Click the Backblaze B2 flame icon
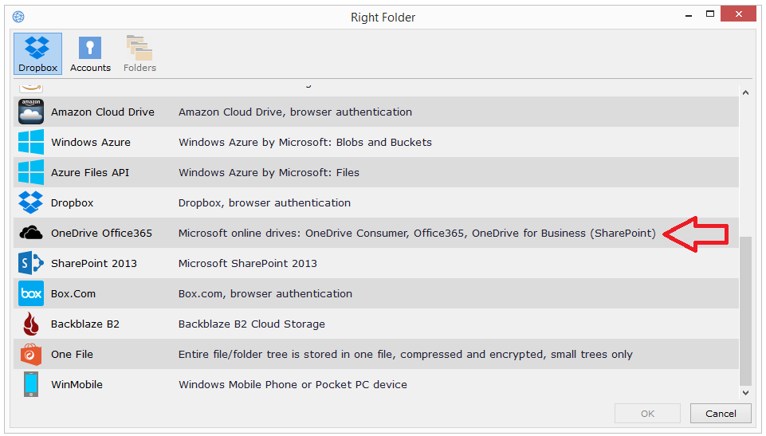This screenshot has height=436, width=766. [x=31, y=324]
